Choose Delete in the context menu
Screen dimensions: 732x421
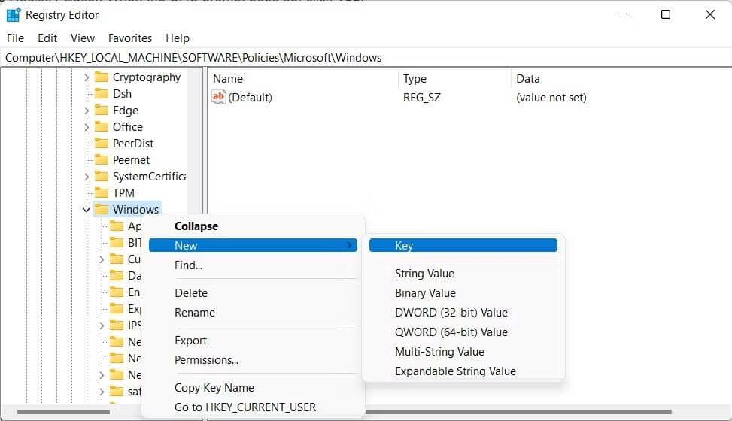253,293
